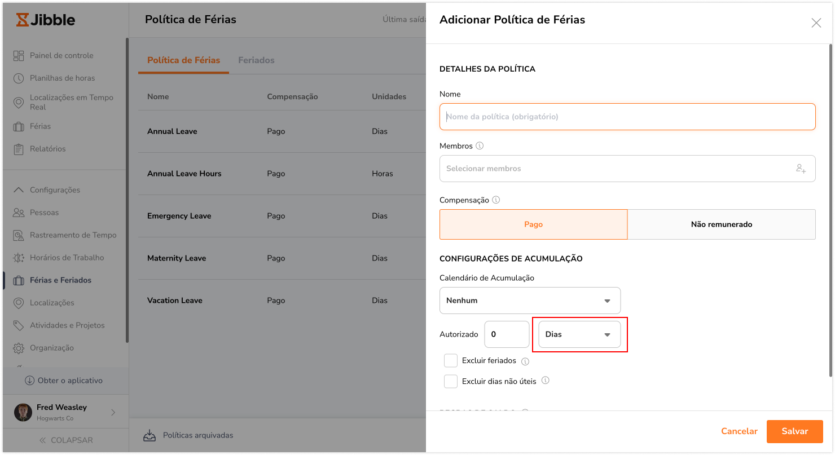Viewport: 835px width, 455px height.
Task: Click the add-member icon in Membros field
Action: tap(801, 168)
